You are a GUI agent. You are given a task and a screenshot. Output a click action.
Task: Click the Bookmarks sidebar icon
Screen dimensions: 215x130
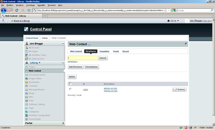(x=27, y=82)
